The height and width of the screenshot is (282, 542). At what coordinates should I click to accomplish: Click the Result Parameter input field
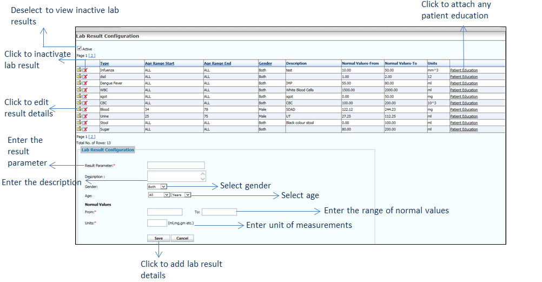pyautogui.click(x=176, y=165)
